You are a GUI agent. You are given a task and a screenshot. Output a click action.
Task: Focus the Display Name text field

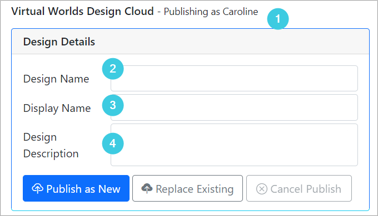pyautogui.click(x=235, y=107)
